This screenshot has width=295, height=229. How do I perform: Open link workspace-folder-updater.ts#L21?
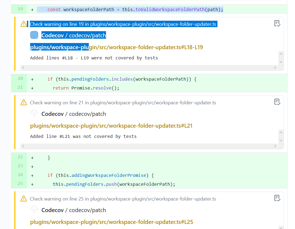tap(111, 126)
